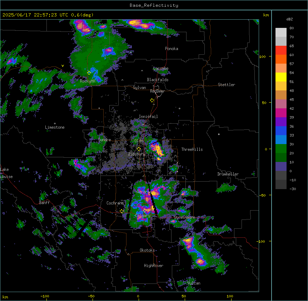The height and width of the screenshot is (301, 308).
Task: Click the Didsbury city label
Action: 137,154
